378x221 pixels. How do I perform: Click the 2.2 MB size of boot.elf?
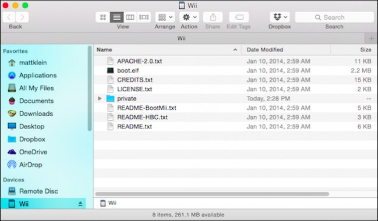(x=361, y=70)
